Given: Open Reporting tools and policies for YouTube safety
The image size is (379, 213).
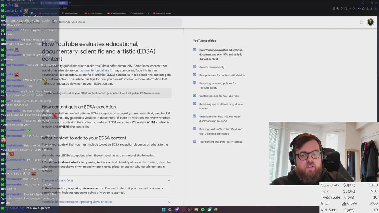Looking at the screenshot, I should pos(218,85).
